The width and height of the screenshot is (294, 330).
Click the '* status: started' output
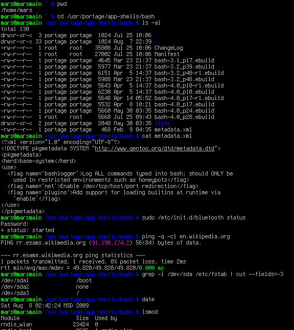tap(28, 230)
